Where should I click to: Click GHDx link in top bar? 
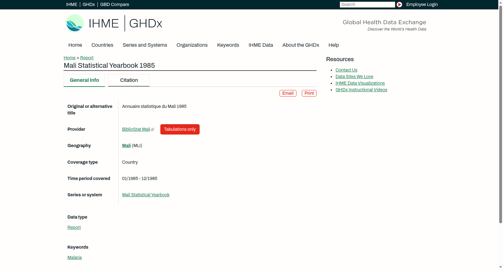(89, 5)
